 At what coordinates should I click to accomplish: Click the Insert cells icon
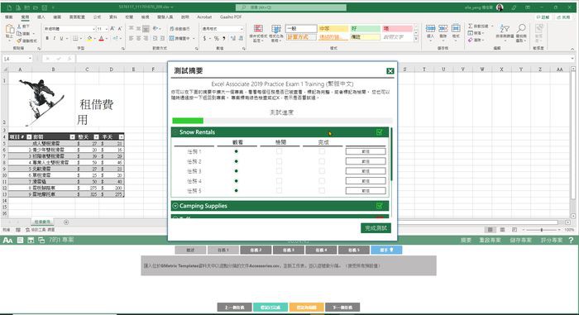pos(430,29)
